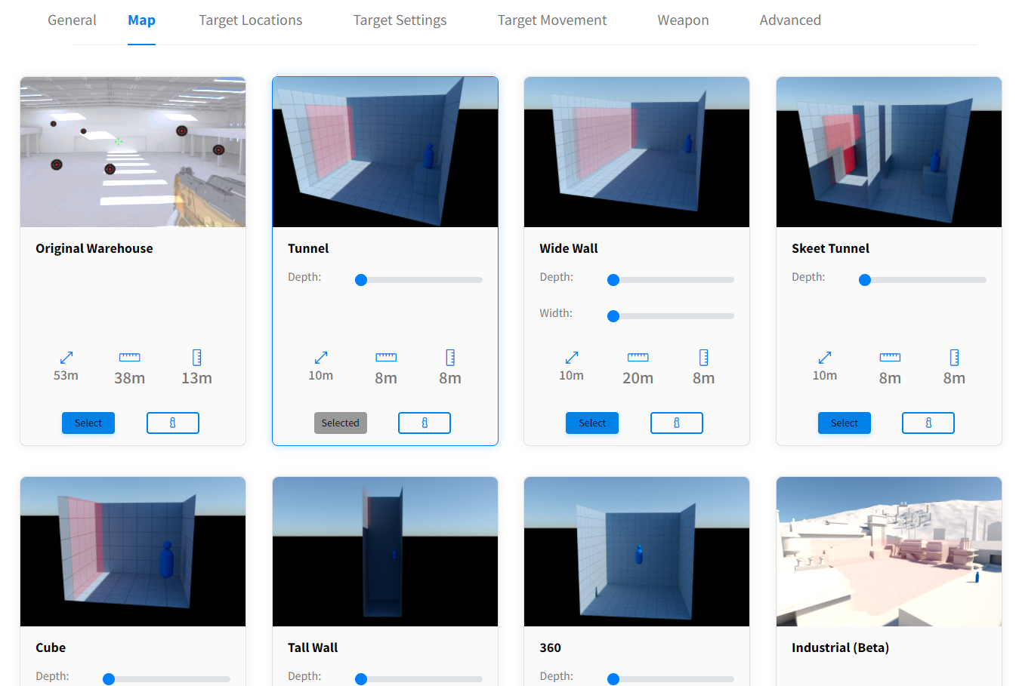Click the Industrial (Beta) map thumbnail
The width and height of the screenshot is (1019, 686).
[888, 552]
